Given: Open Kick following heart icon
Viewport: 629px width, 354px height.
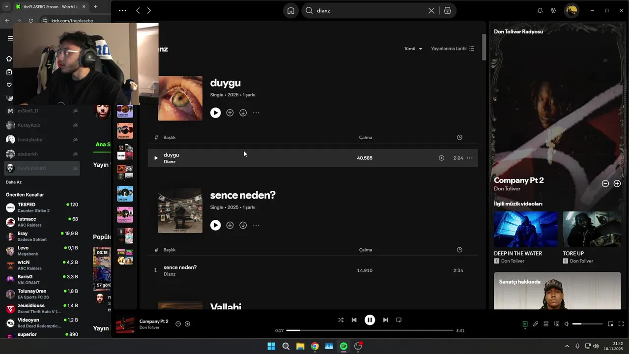Looking at the screenshot, I should (9, 85).
